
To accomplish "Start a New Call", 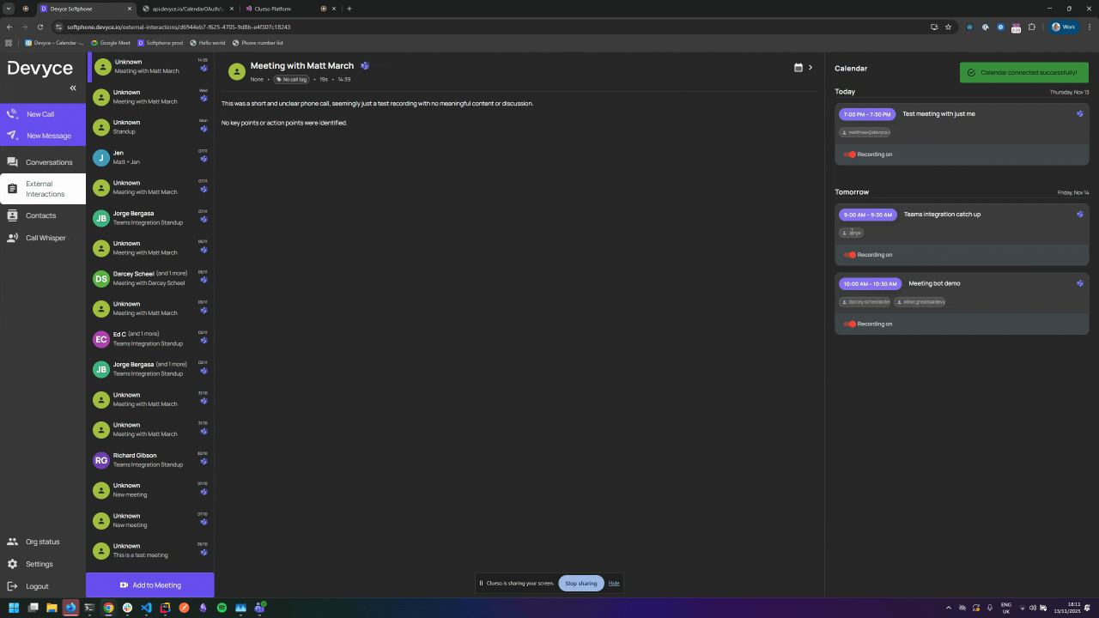I will [x=43, y=114].
